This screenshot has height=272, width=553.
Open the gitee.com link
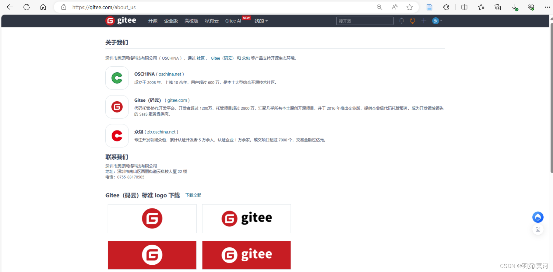pyautogui.click(x=177, y=100)
